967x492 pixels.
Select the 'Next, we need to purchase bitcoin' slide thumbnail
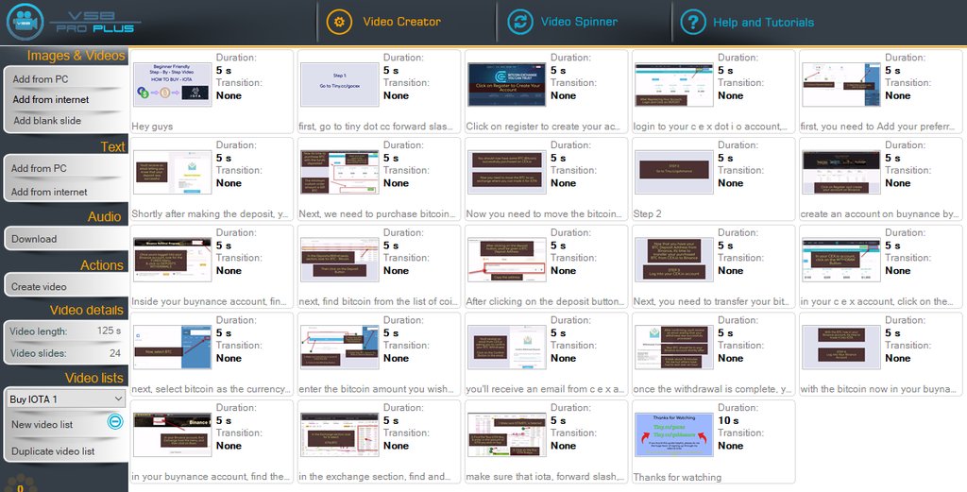[x=340, y=172]
